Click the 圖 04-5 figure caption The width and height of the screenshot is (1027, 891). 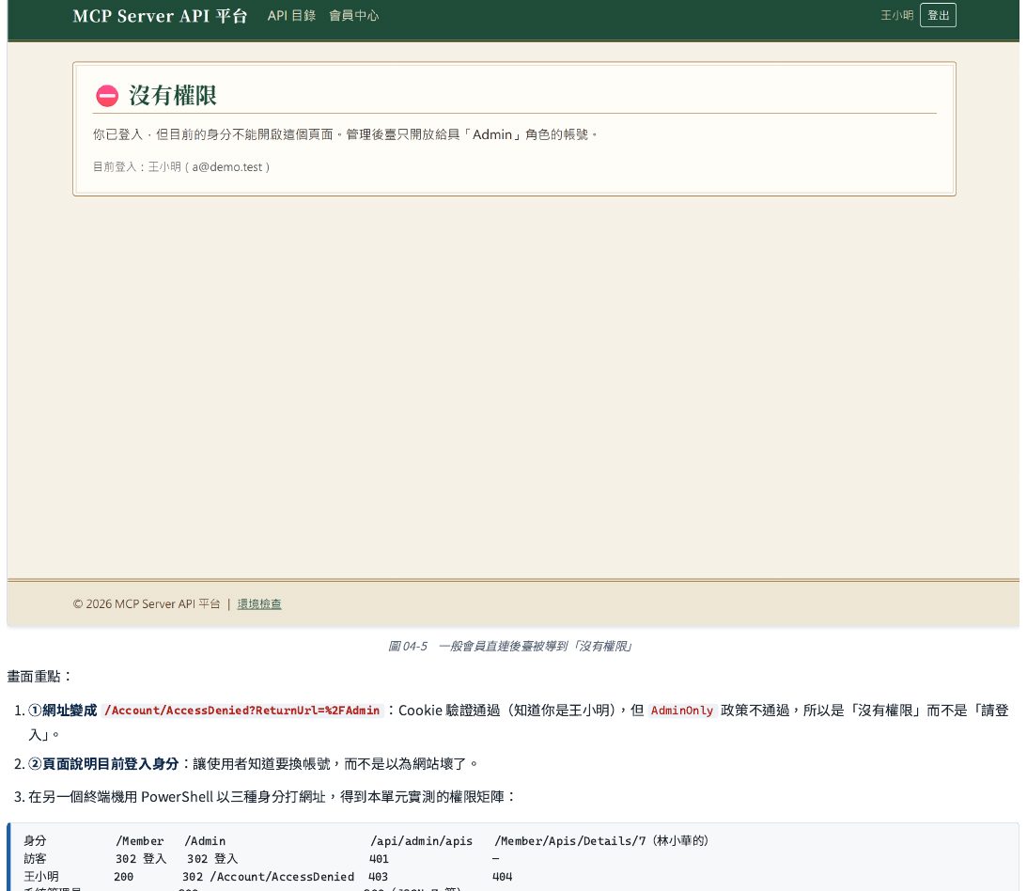[509, 647]
